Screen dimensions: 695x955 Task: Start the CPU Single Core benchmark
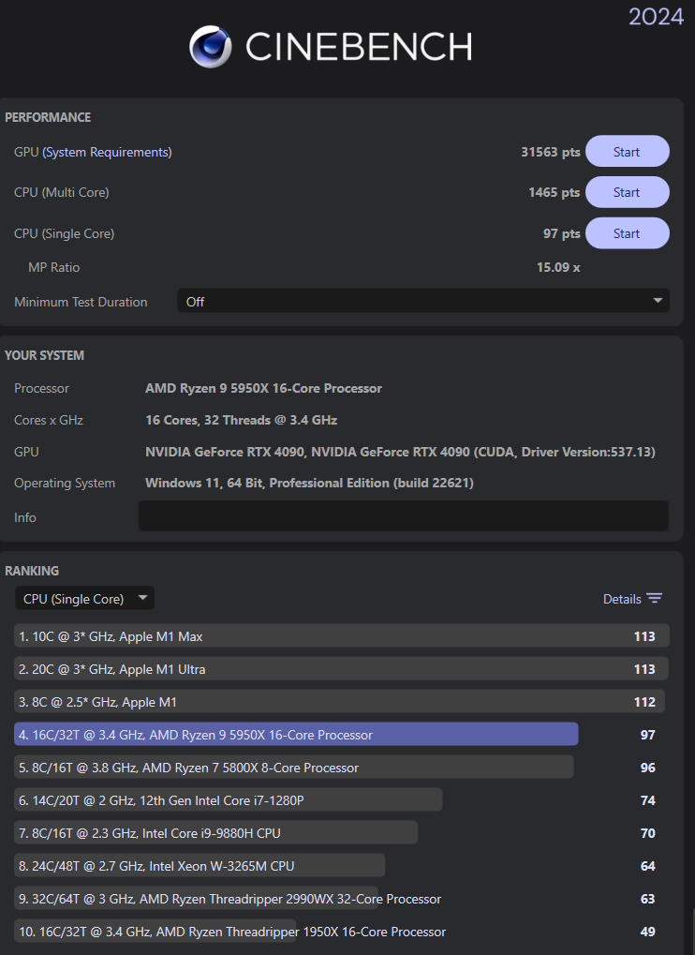(627, 232)
